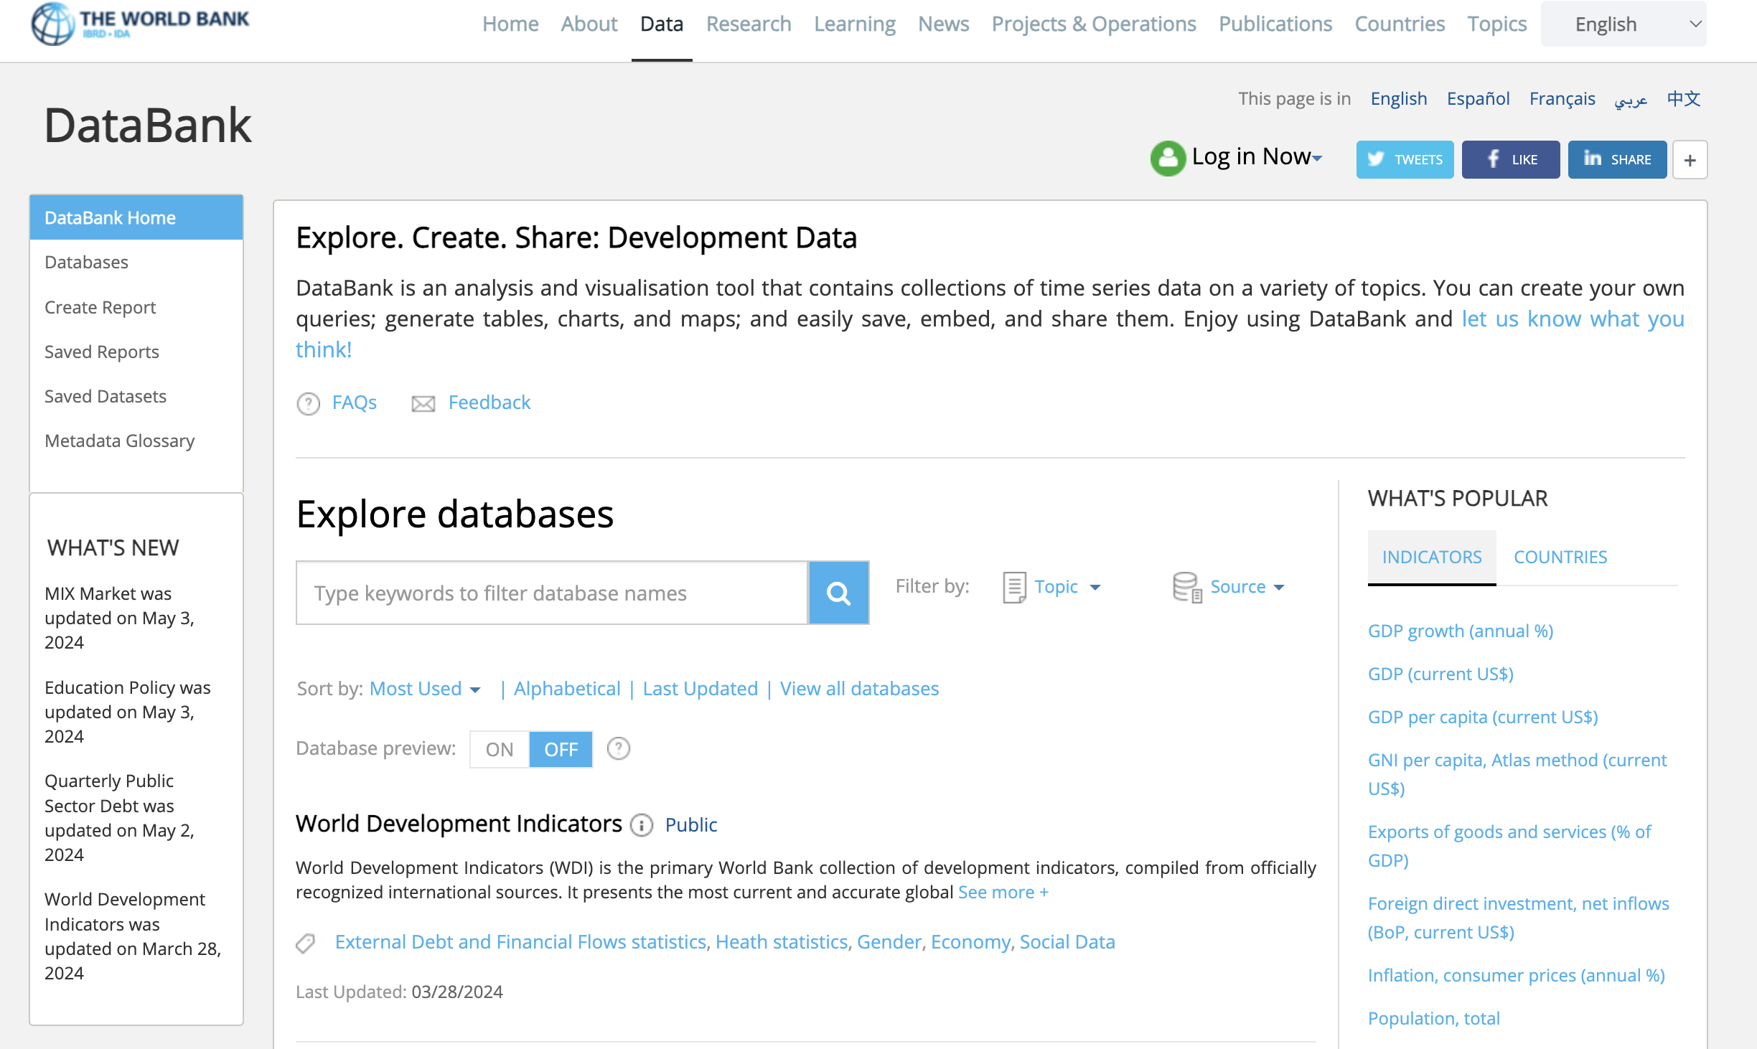The image size is (1757, 1049).
Task: Click the LinkedIn SHARE icon
Action: (1593, 159)
